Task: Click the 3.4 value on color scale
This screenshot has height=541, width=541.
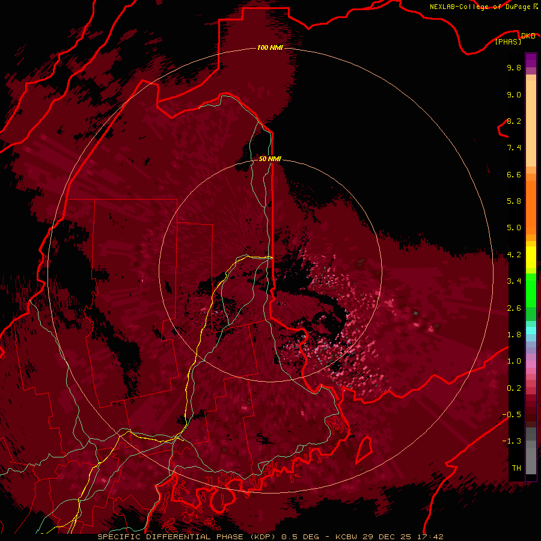Action: pyautogui.click(x=514, y=281)
